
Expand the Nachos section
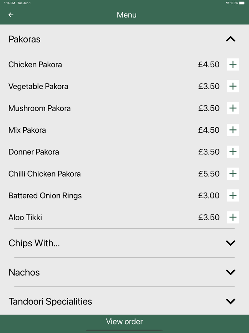(231, 272)
